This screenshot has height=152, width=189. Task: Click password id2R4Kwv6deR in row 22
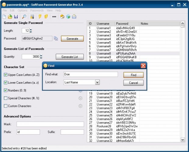[x=126, y=104]
